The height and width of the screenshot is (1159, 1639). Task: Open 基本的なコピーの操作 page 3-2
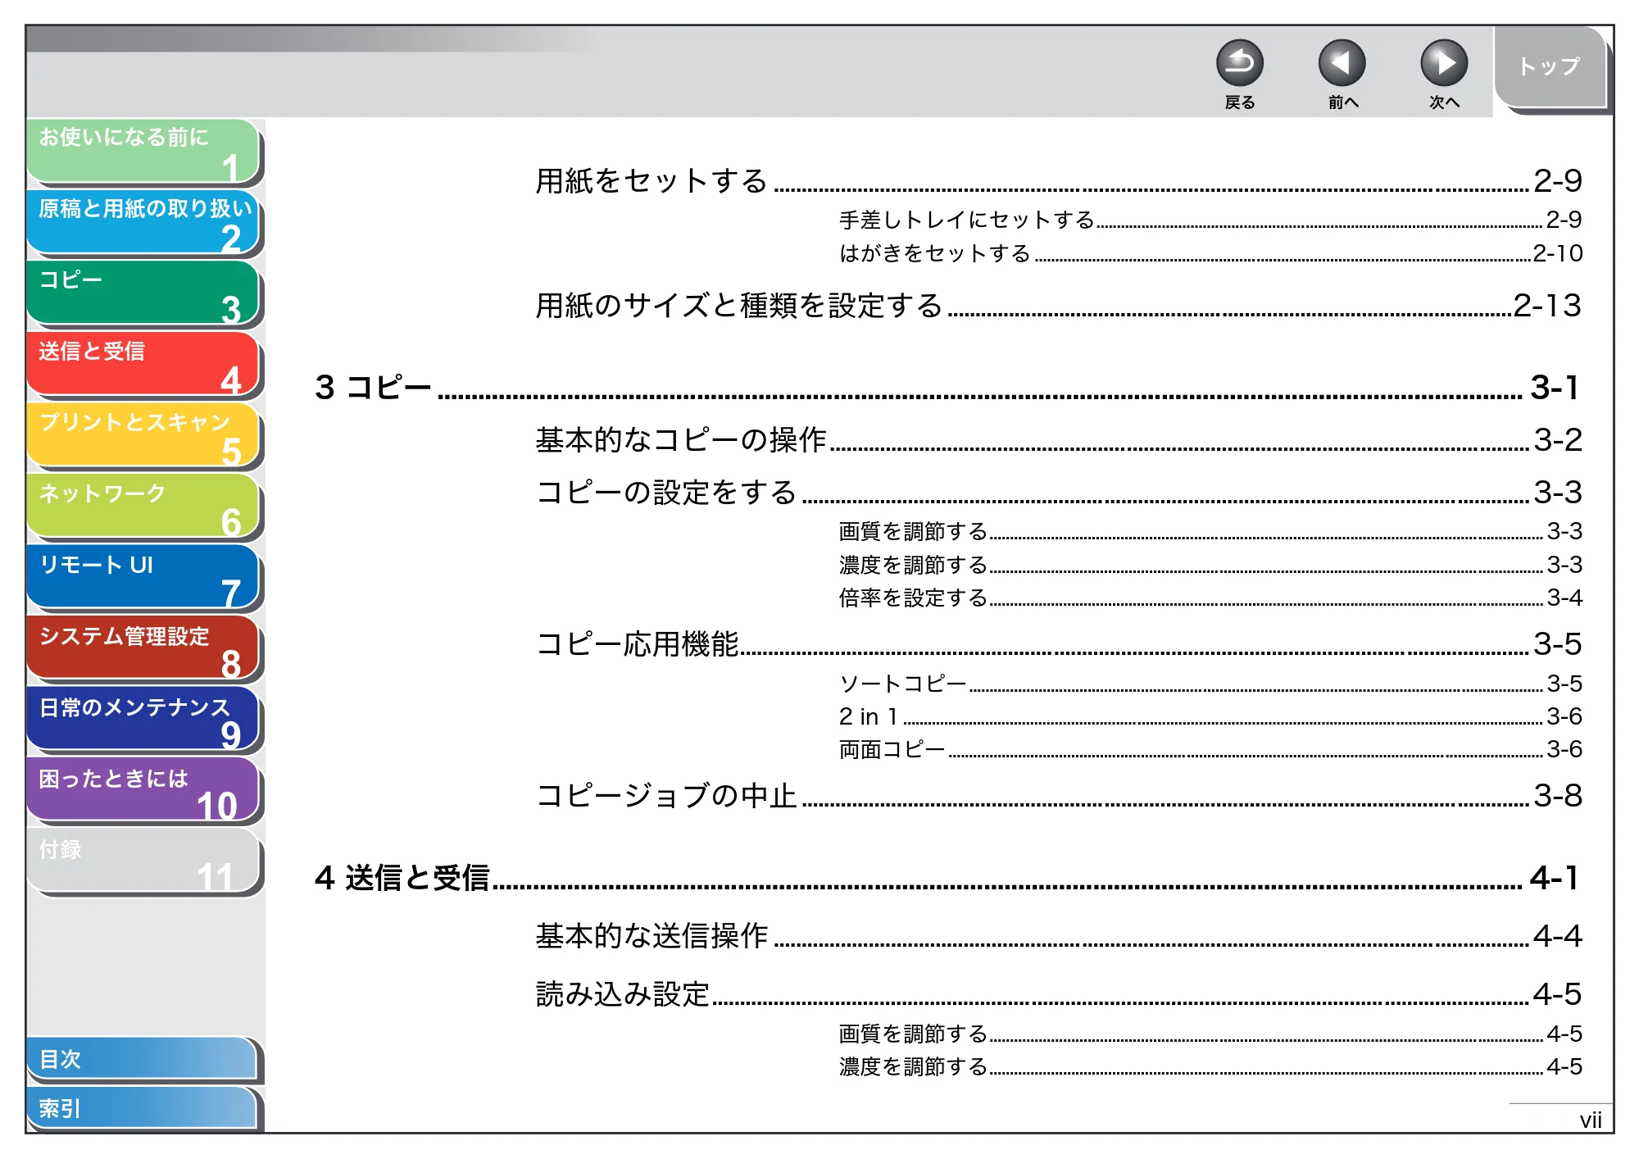(1058, 440)
